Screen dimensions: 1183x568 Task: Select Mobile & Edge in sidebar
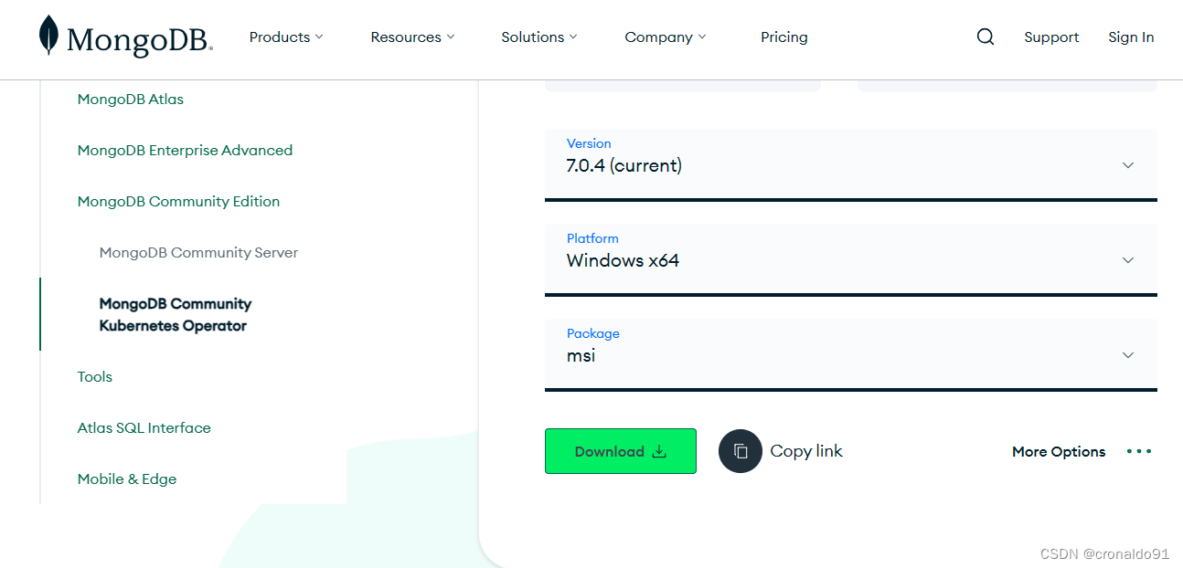coord(127,479)
